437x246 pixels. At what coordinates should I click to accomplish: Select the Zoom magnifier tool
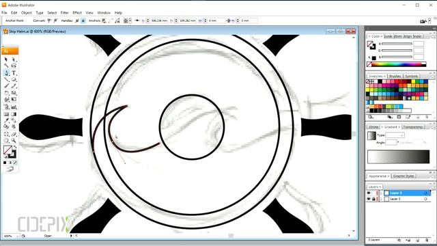(14, 141)
